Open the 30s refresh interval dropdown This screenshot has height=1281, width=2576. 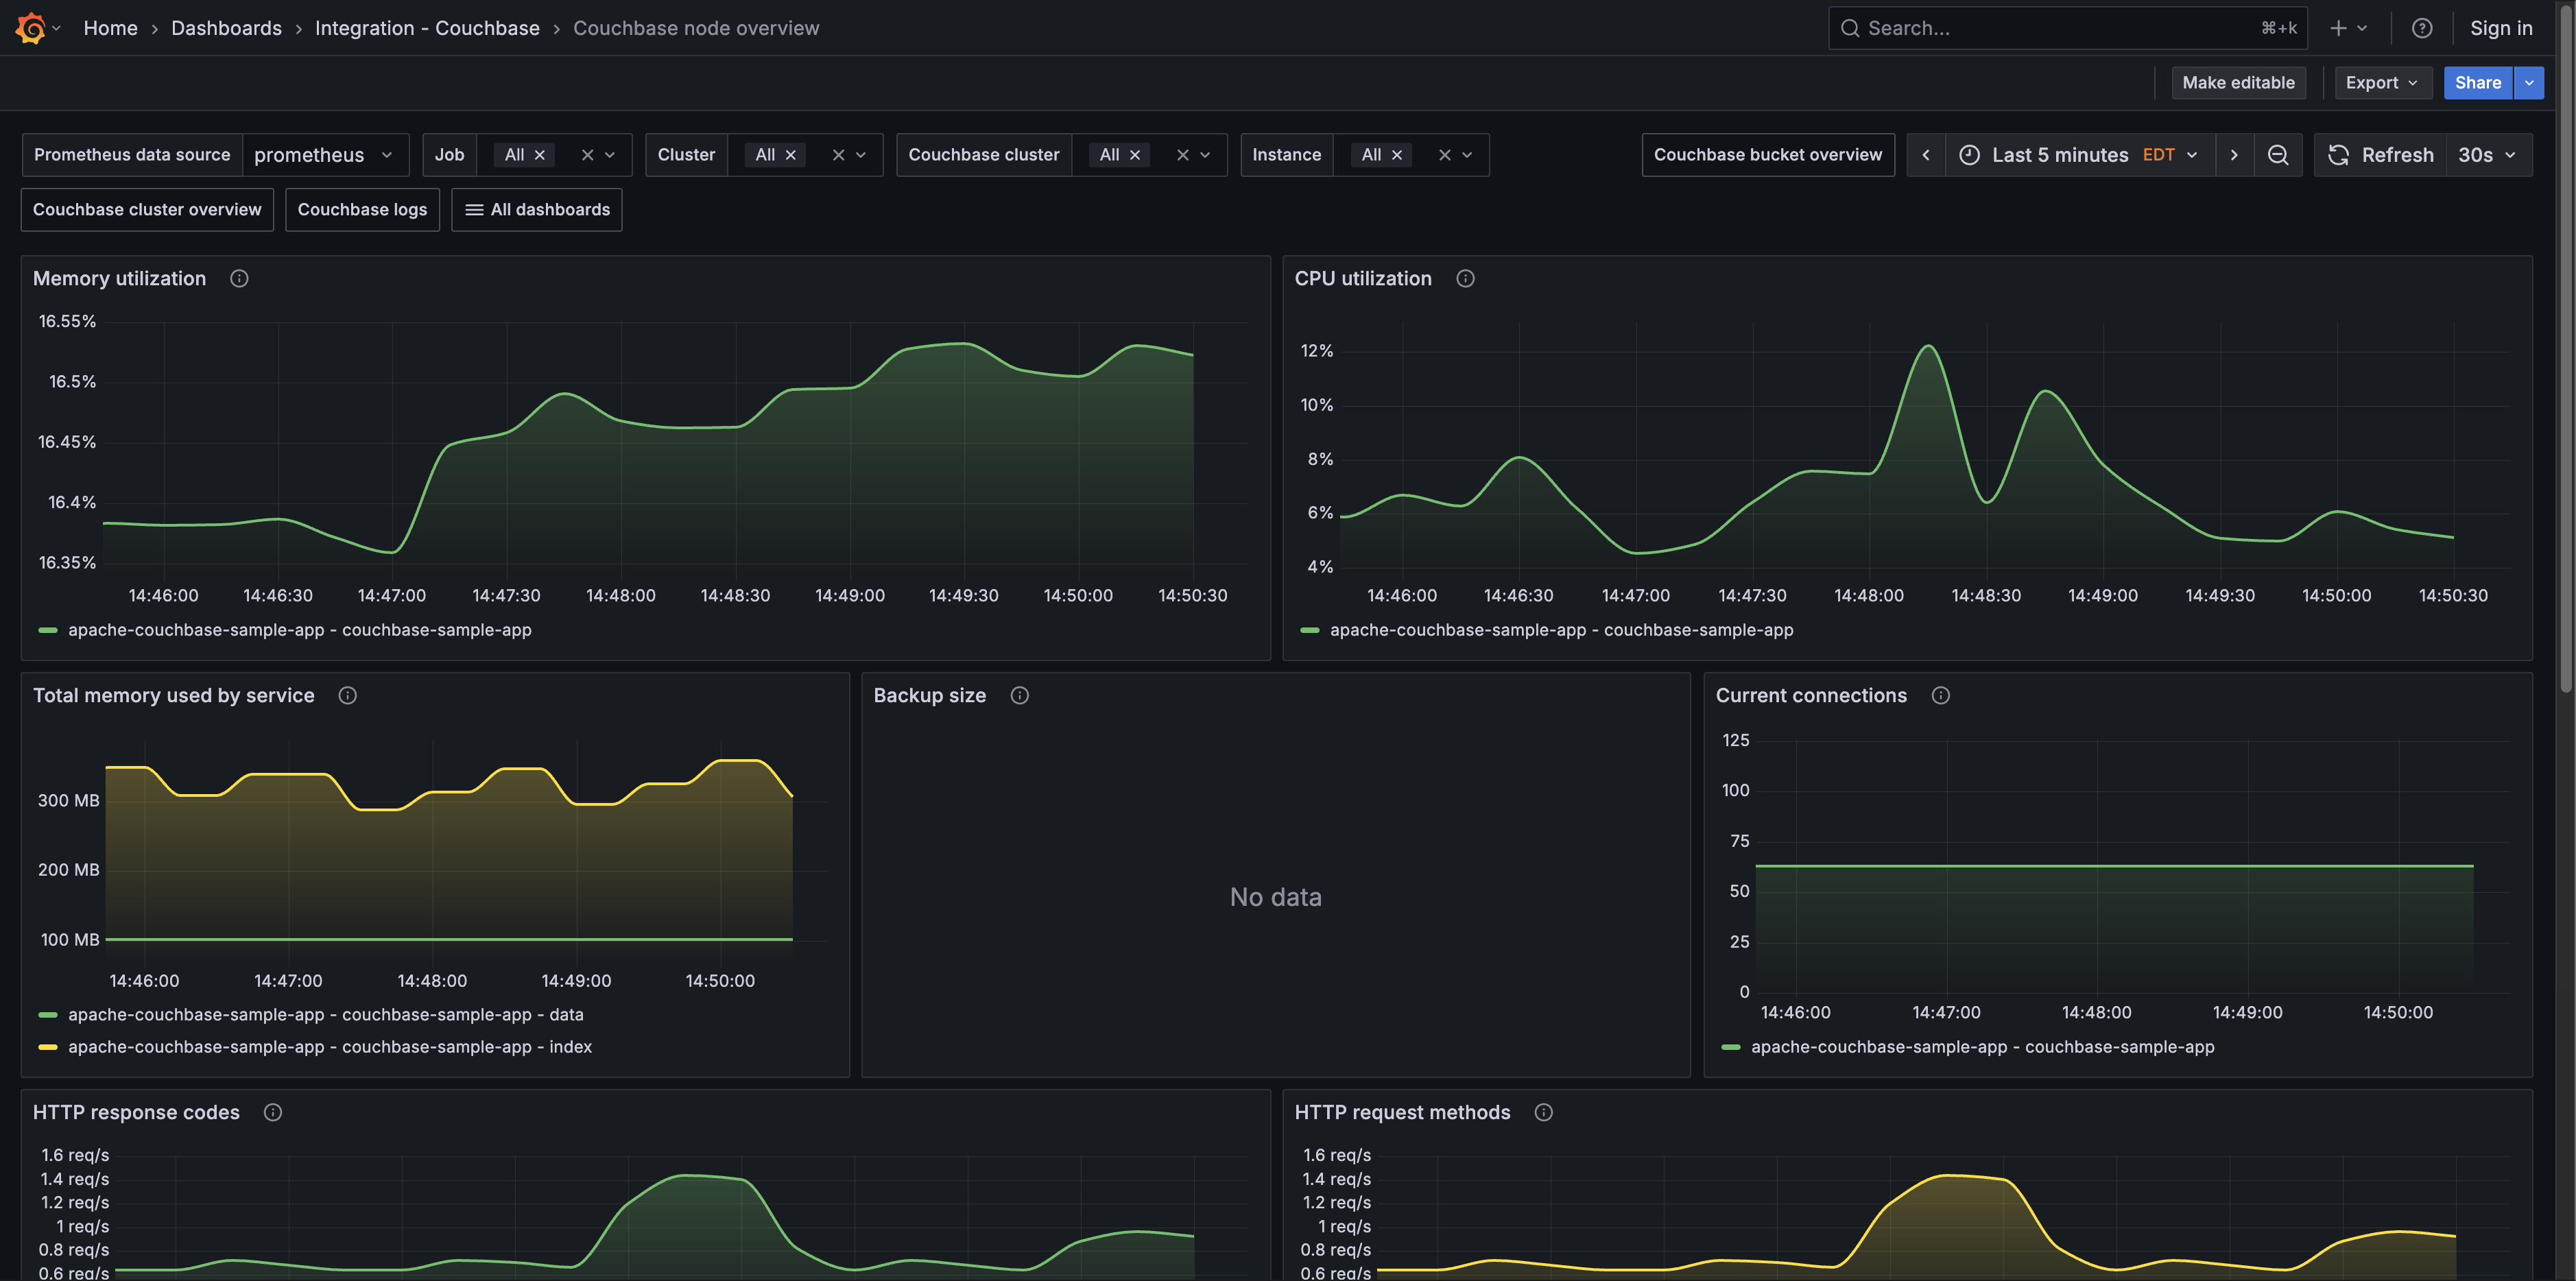click(2488, 155)
